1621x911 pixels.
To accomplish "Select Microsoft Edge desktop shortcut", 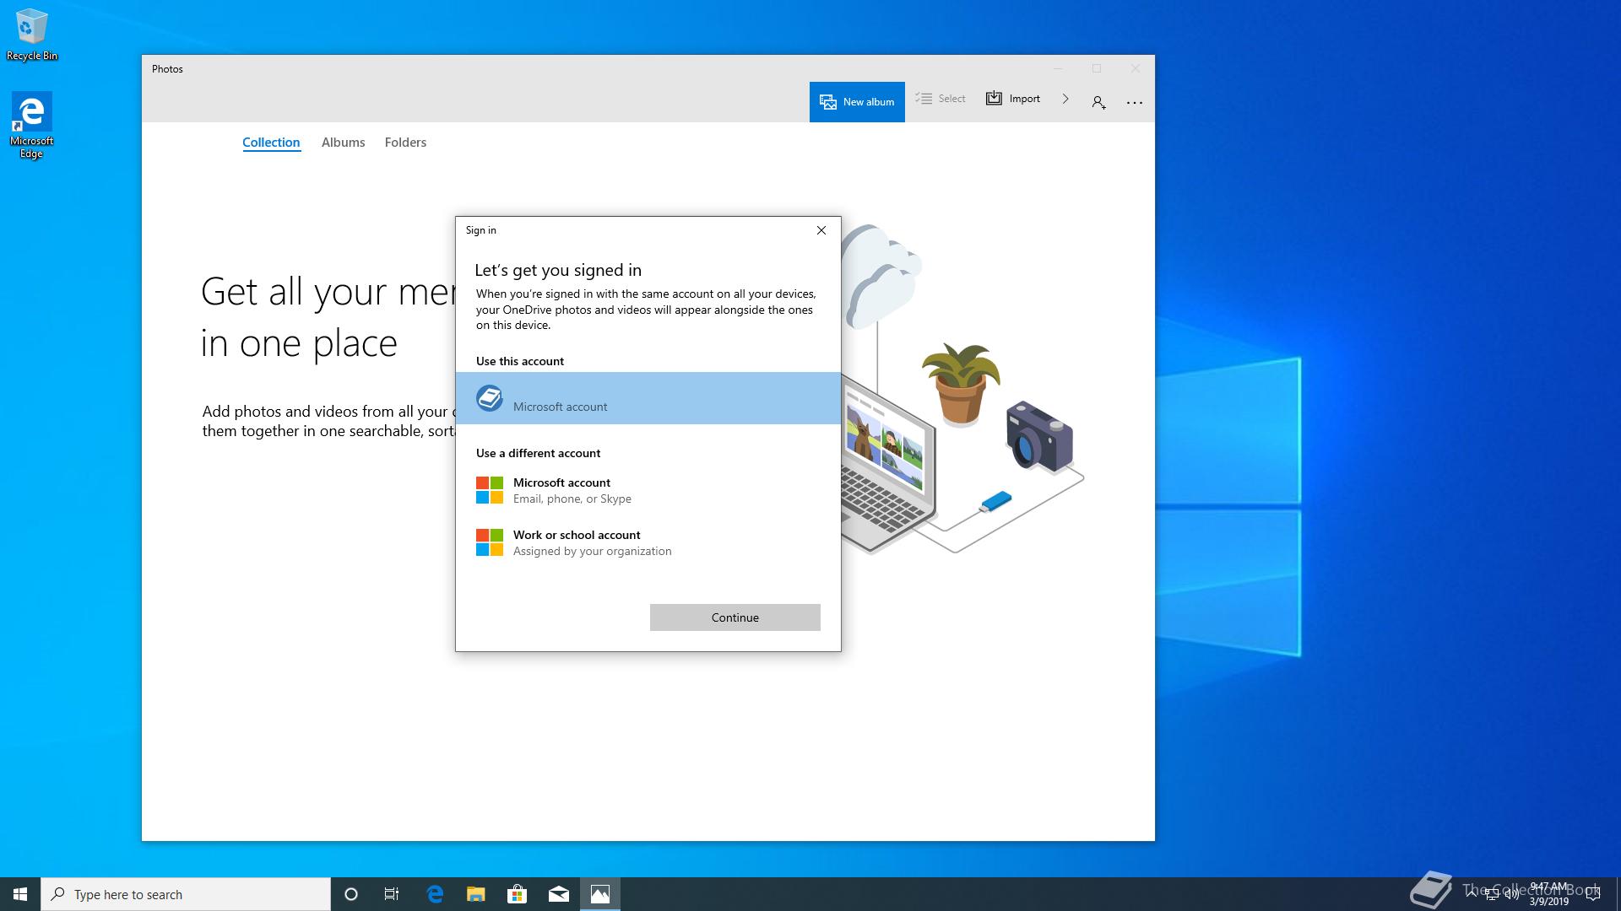I will [x=31, y=126].
